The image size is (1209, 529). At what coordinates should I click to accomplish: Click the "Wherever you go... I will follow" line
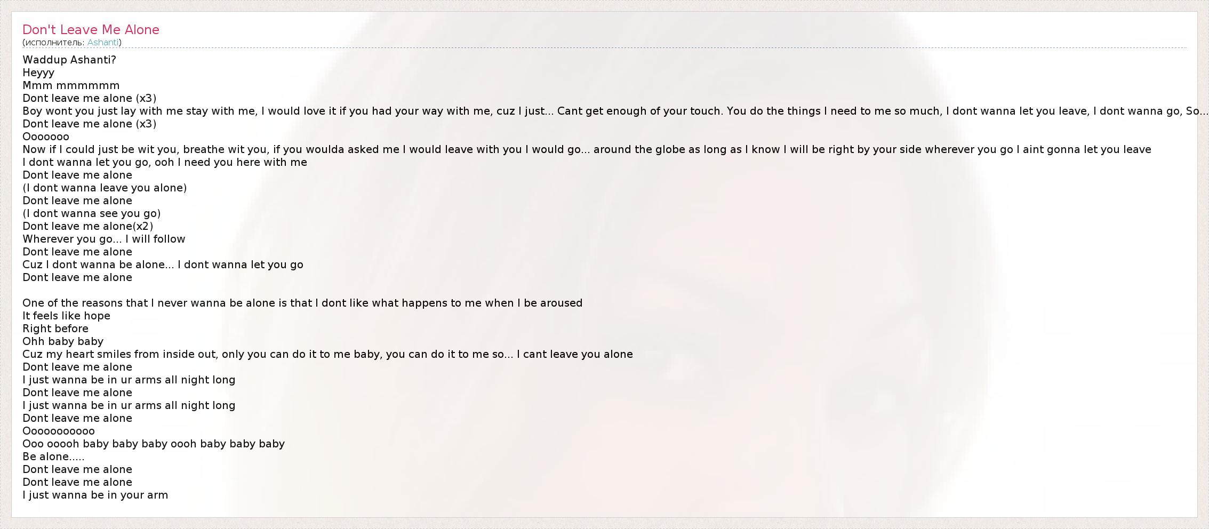tap(104, 239)
